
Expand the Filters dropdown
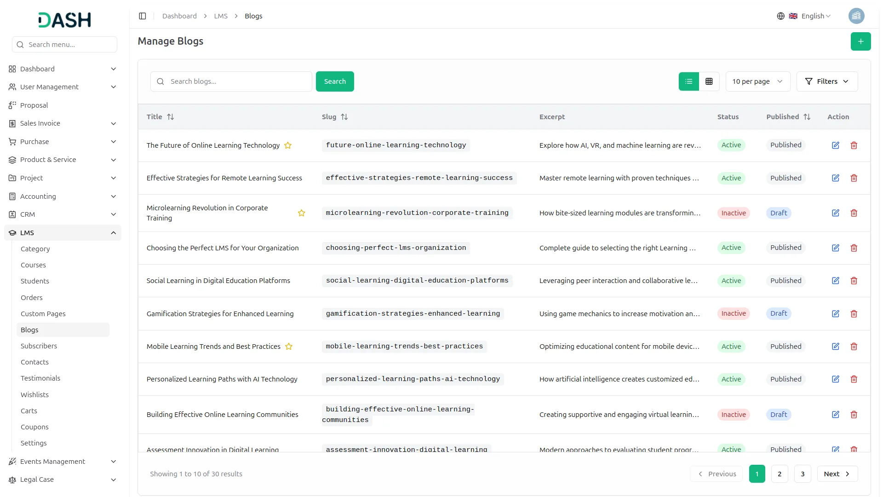826,81
